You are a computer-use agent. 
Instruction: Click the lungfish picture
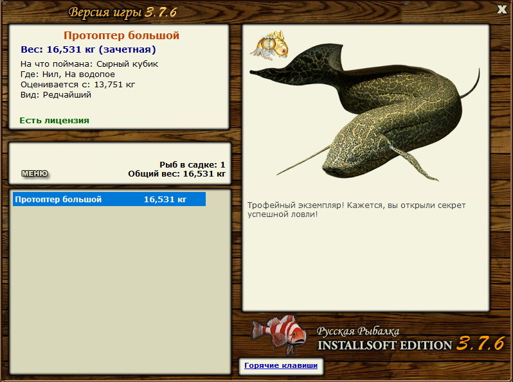pyautogui.click(x=364, y=113)
